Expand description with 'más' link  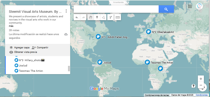(11, 26)
